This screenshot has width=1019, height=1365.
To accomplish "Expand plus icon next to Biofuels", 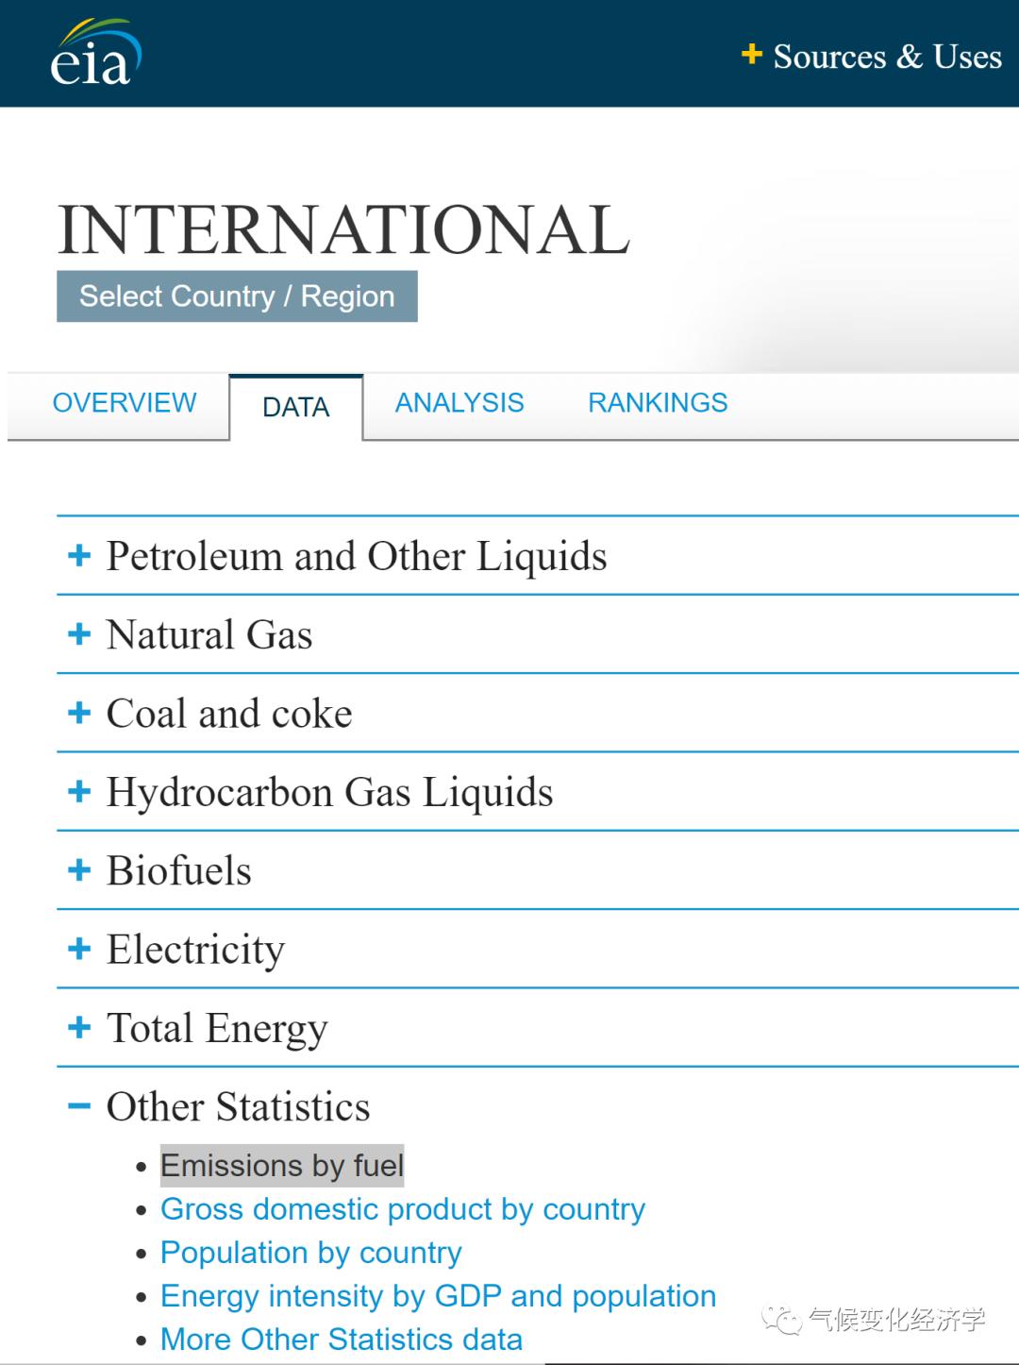I will [79, 869].
